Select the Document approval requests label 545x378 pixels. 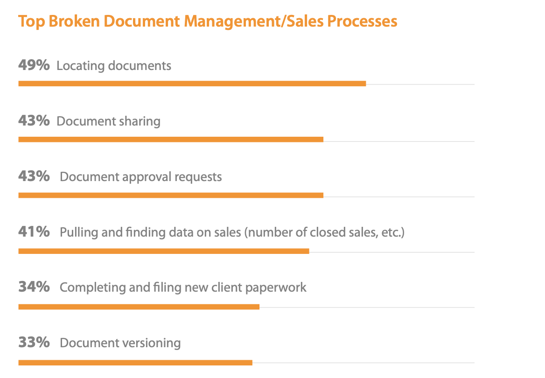pos(141,177)
